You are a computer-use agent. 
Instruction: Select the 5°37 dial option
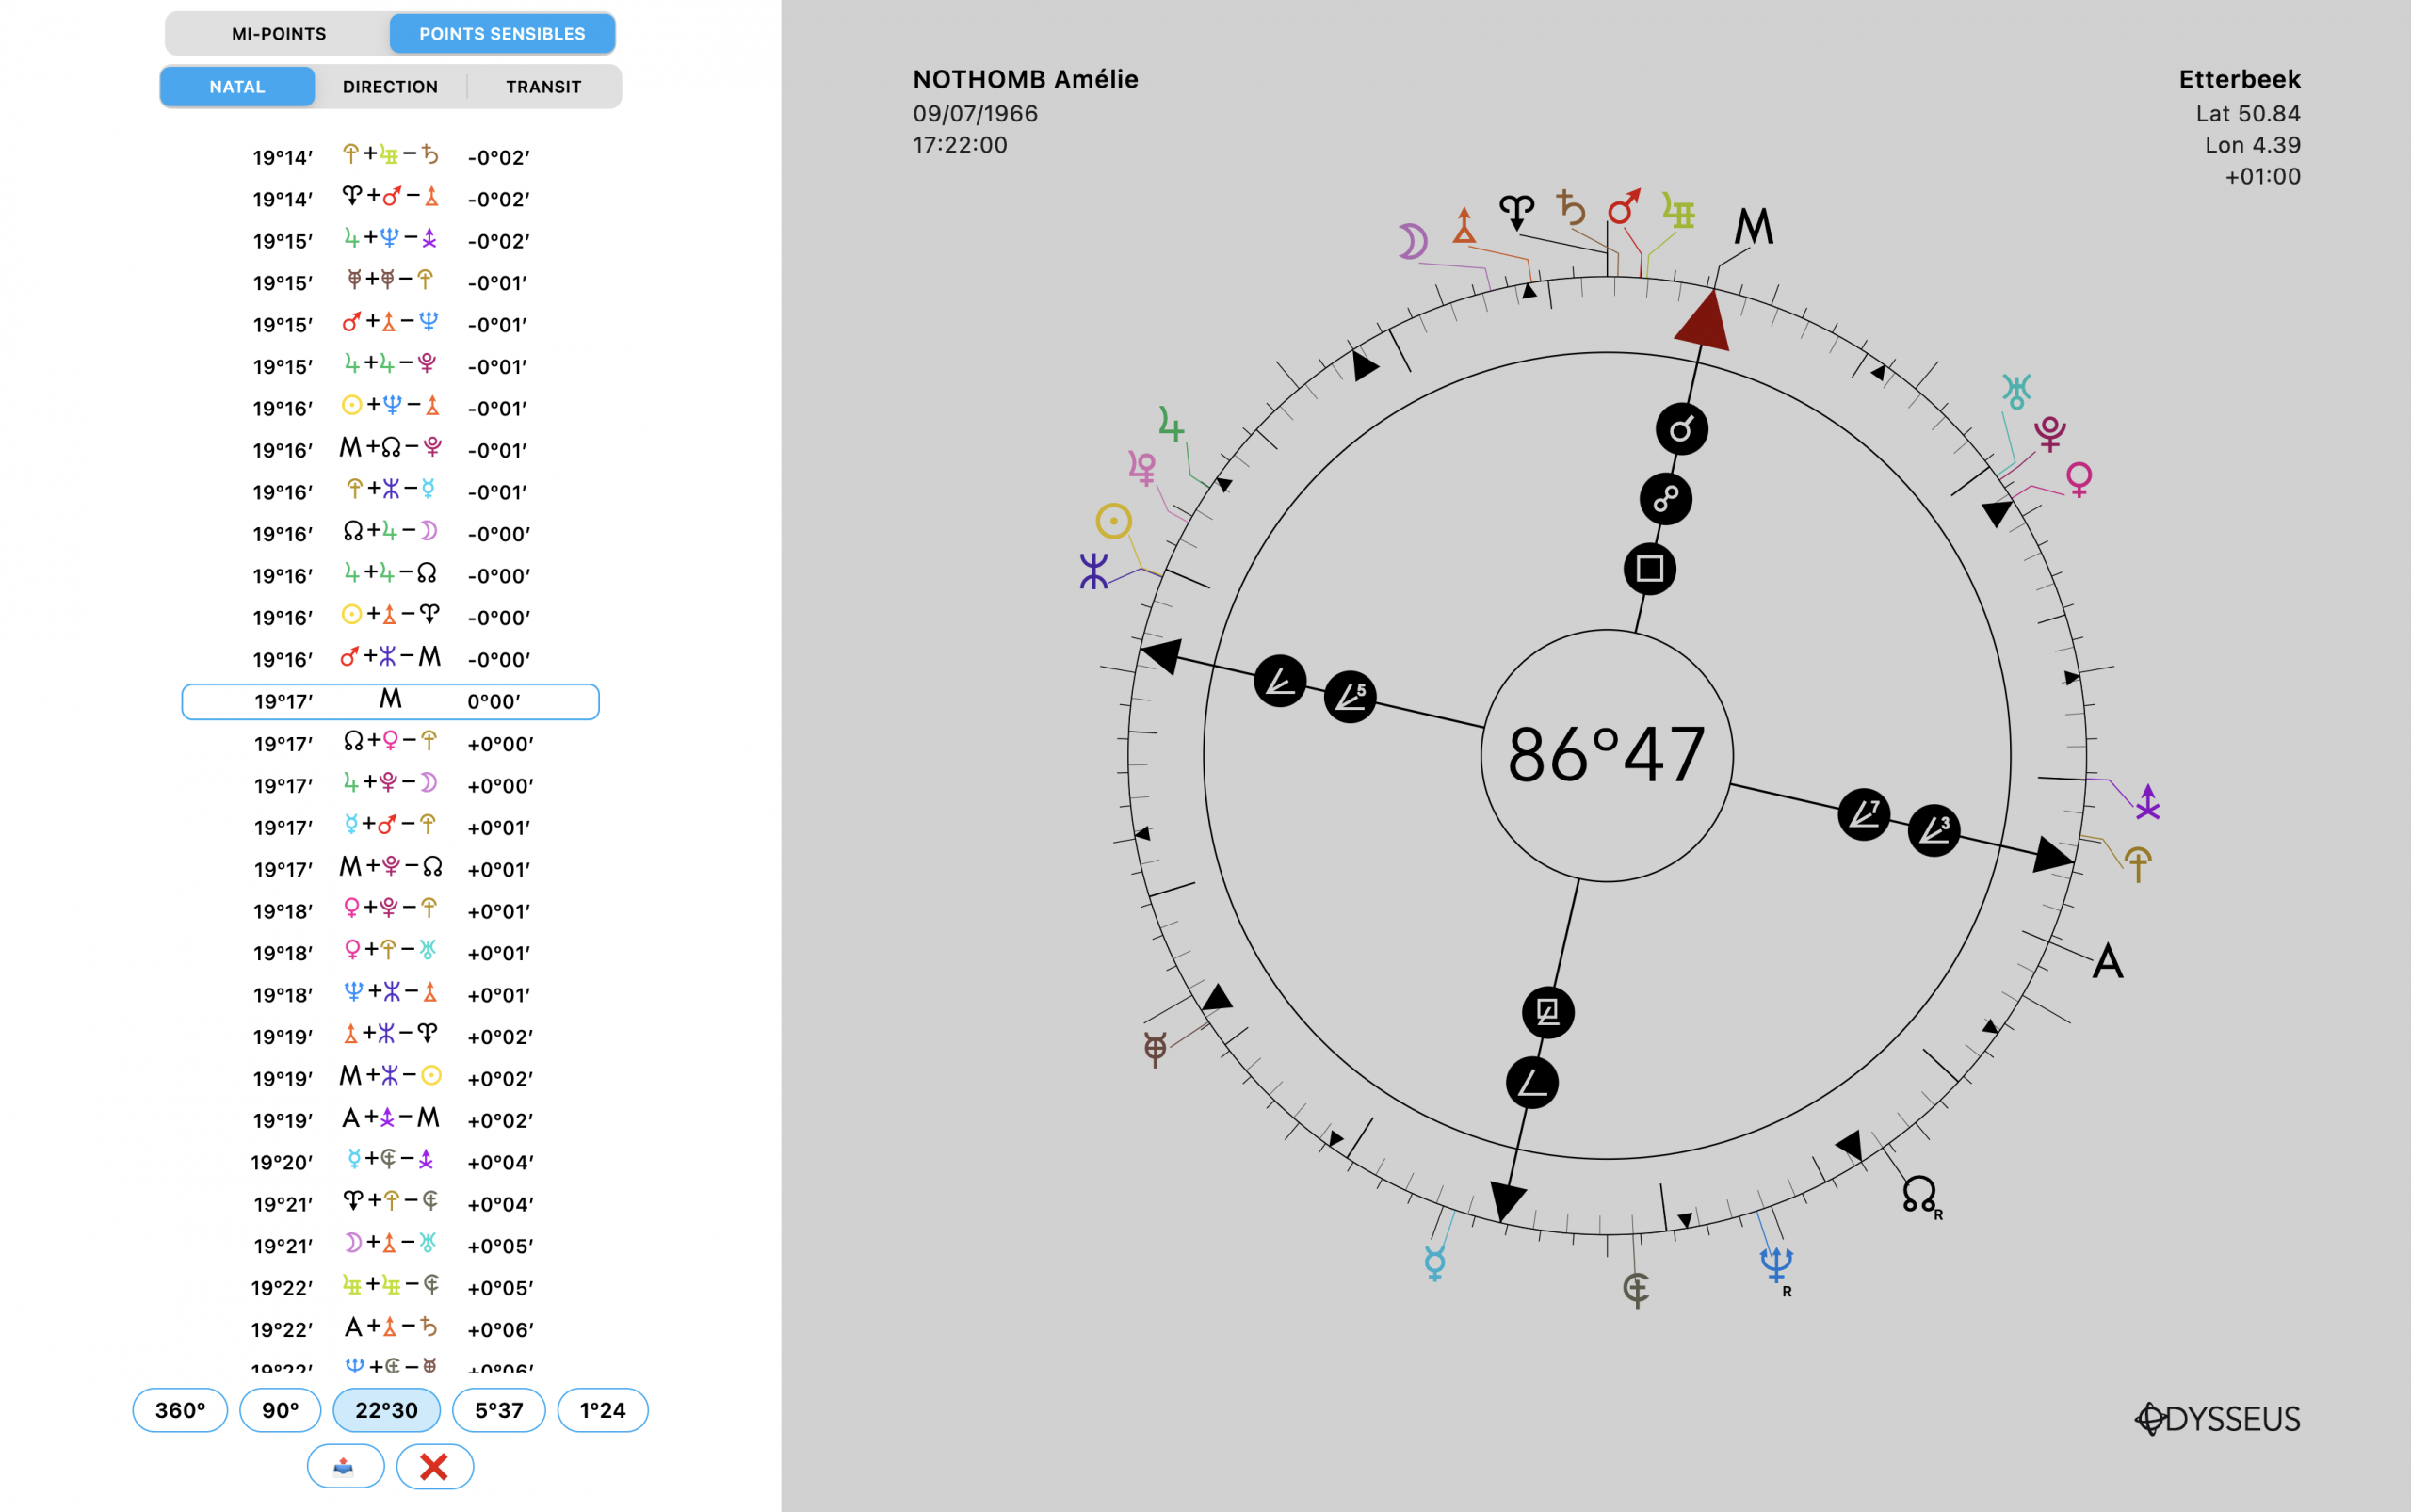[498, 1410]
